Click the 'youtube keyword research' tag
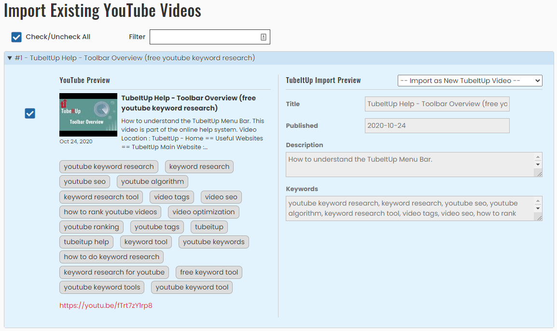The width and height of the screenshot is (557, 331). 109,166
